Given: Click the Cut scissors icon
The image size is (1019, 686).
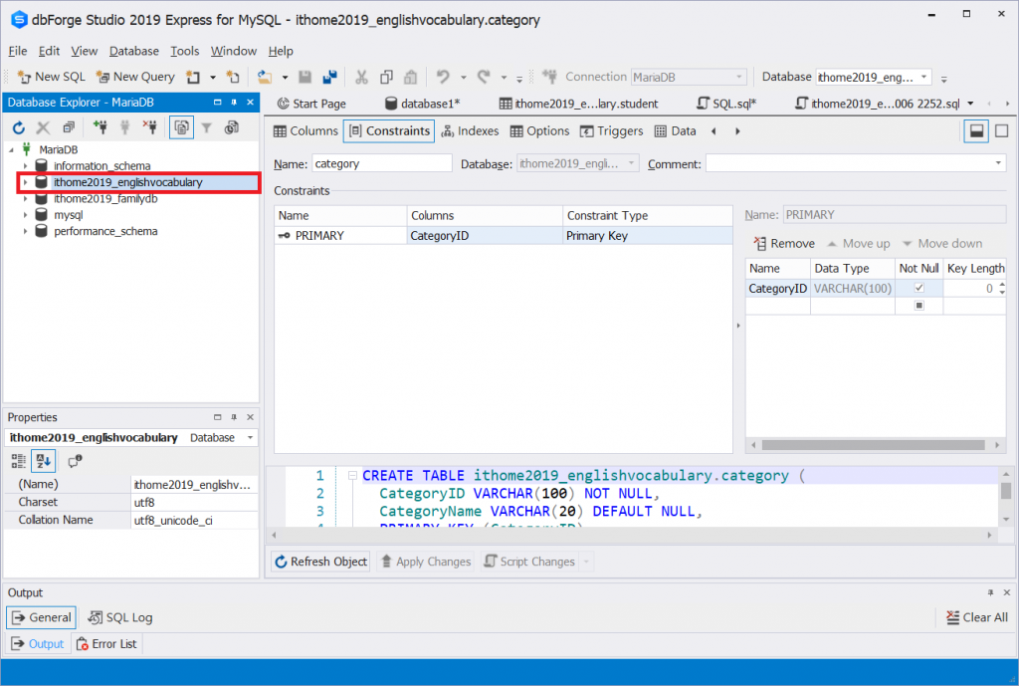Looking at the screenshot, I should (361, 78).
